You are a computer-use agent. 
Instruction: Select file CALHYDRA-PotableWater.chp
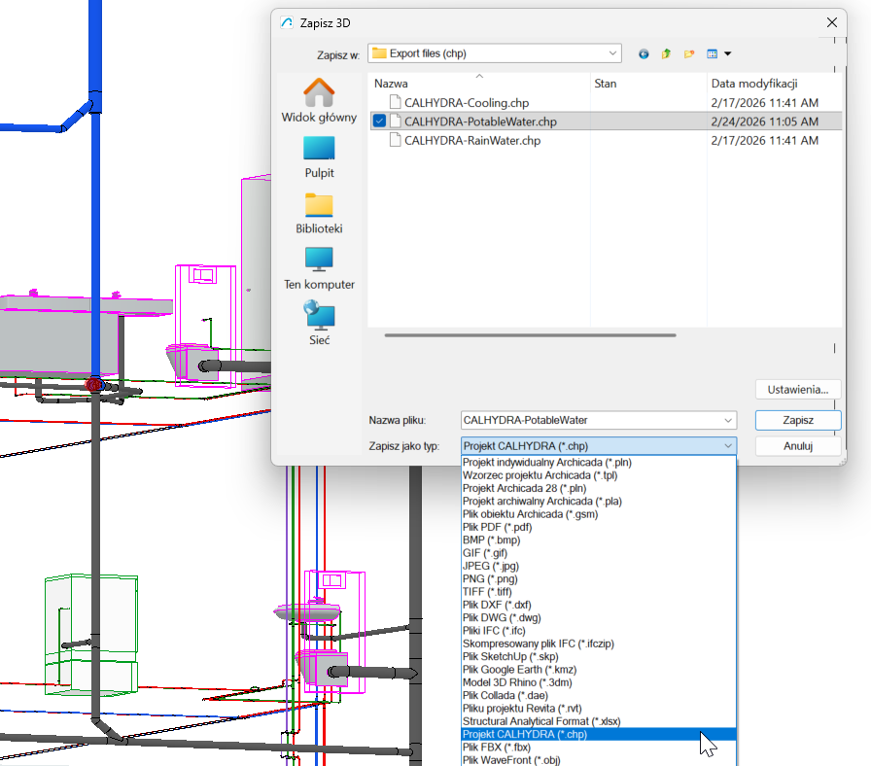click(480, 122)
